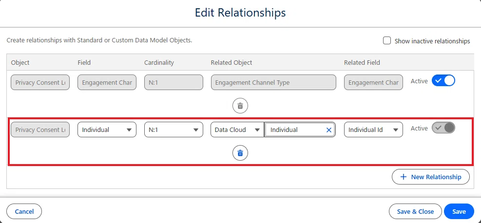
Task: Click the Privacy Consent object field in first row
Action: coord(40,82)
